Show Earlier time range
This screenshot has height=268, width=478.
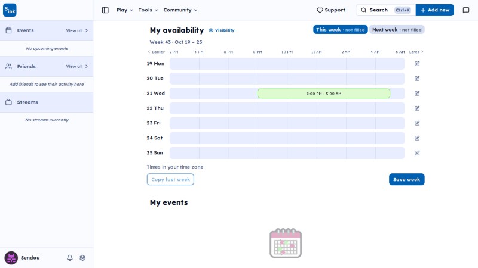156,52
